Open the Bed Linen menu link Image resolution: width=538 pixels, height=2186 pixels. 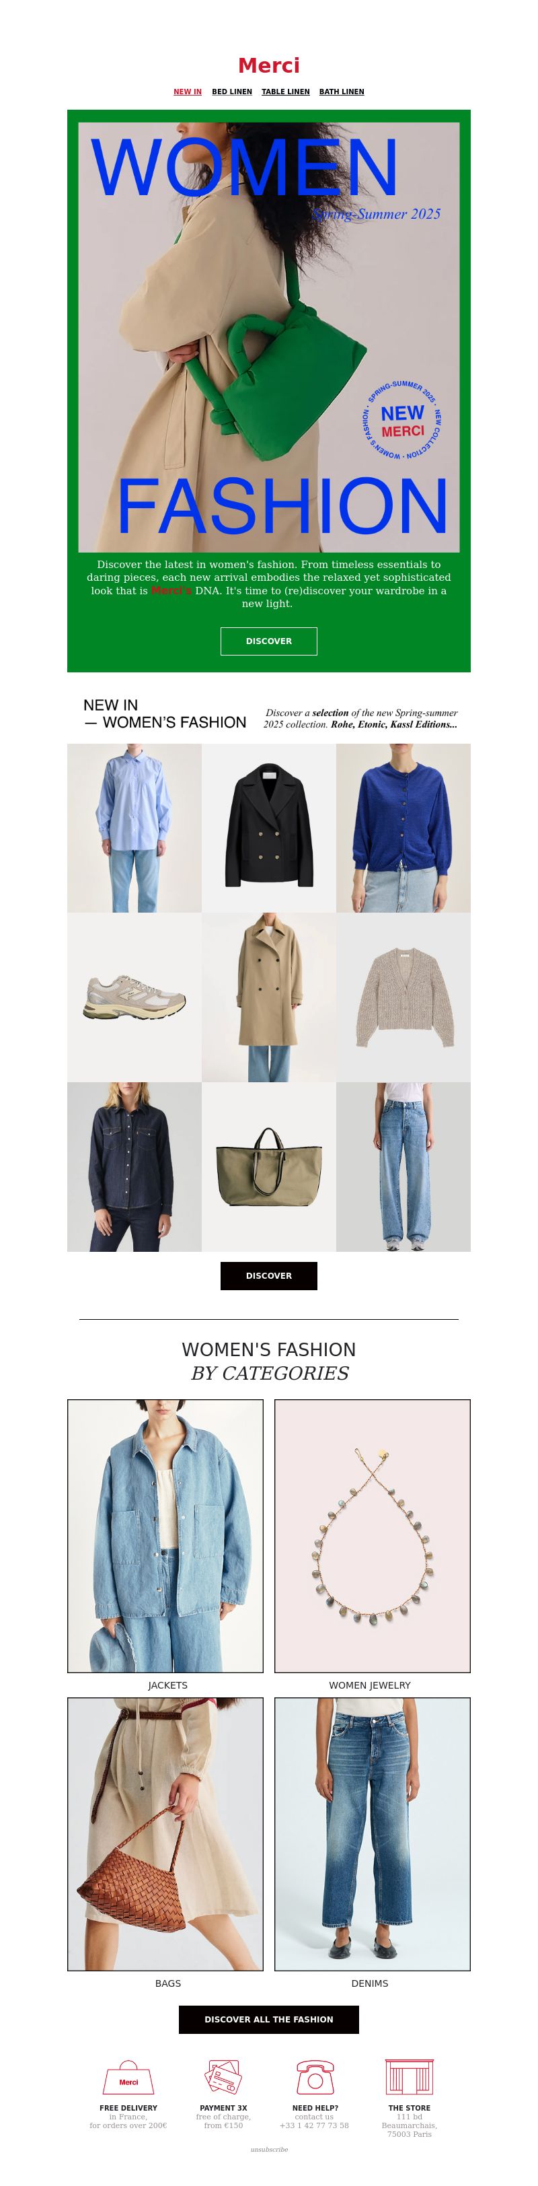click(231, 92)
